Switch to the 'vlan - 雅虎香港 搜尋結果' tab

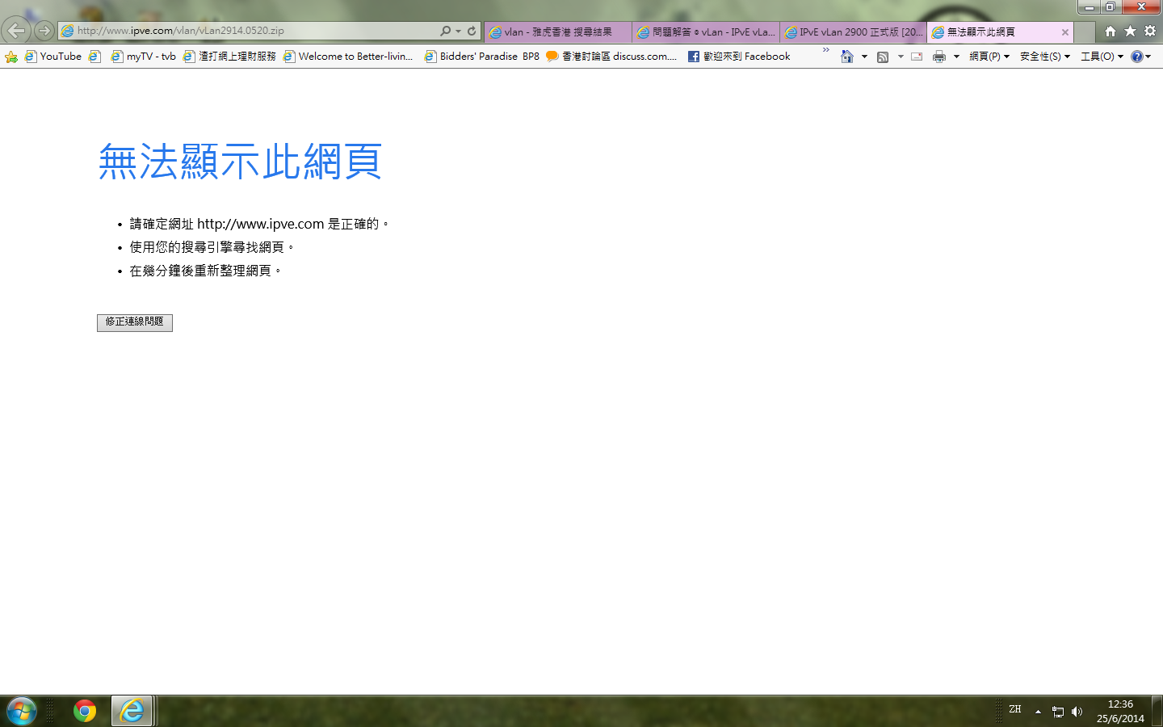click(558, 32)
